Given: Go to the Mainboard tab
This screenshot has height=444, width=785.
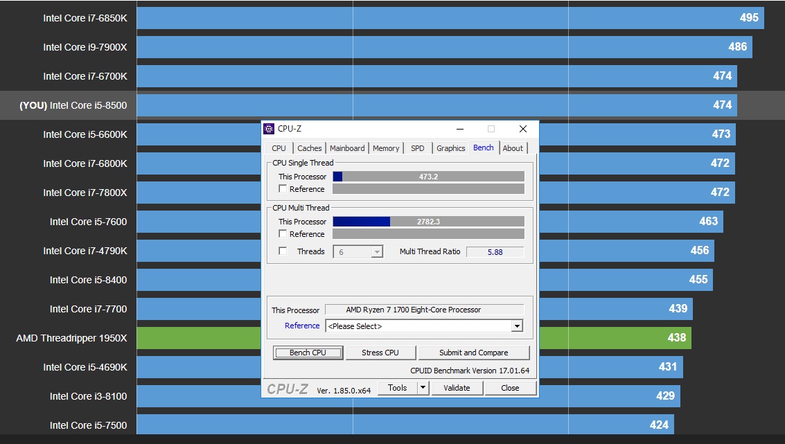Looking at the screenshot, I should click(x=347, y=148).
